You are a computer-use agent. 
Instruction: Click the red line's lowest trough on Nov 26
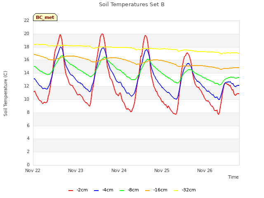[218, 114]
